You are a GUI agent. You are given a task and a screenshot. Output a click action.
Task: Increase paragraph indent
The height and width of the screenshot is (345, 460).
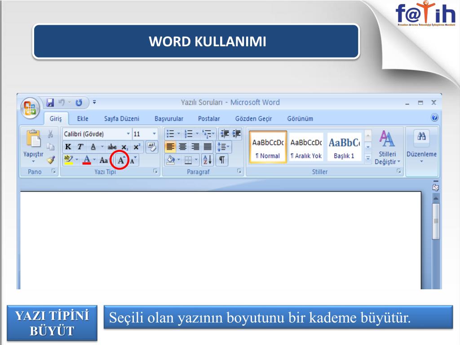click(236, 134)
